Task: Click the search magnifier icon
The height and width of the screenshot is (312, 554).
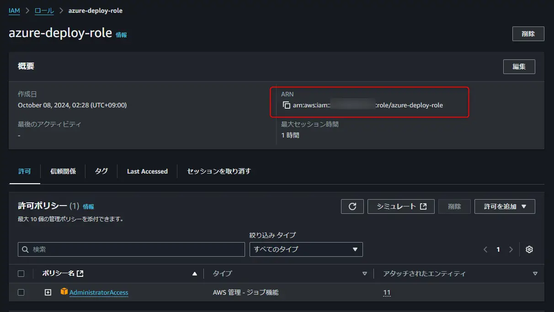Action: pos(26,249)
